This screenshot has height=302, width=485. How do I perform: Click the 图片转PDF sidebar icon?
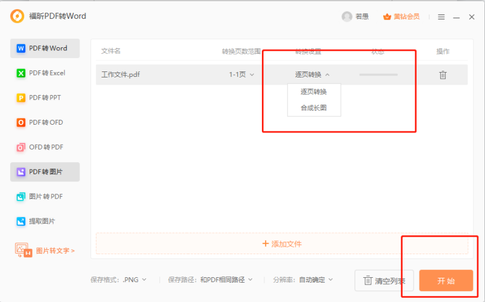tap(21, 197)
